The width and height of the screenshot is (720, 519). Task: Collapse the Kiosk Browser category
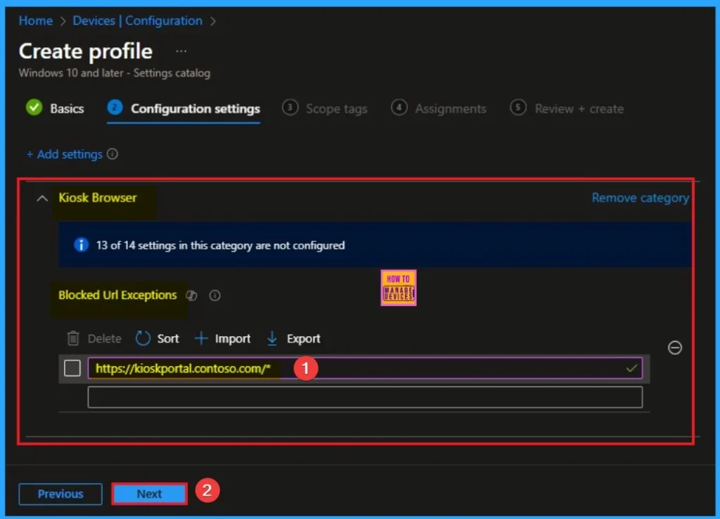tap(42, 198)
